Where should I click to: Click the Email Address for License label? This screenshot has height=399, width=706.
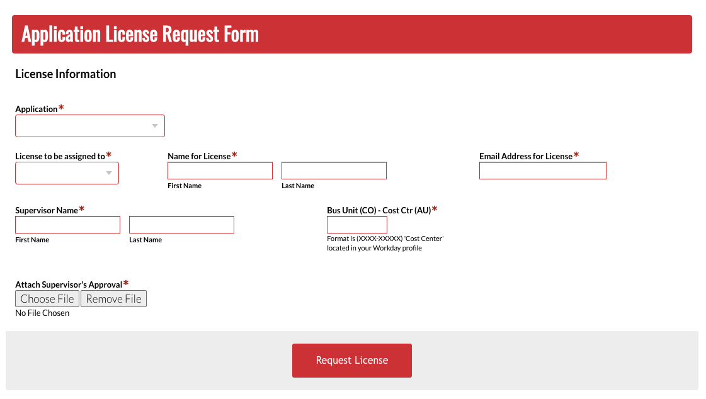[525, 156]
